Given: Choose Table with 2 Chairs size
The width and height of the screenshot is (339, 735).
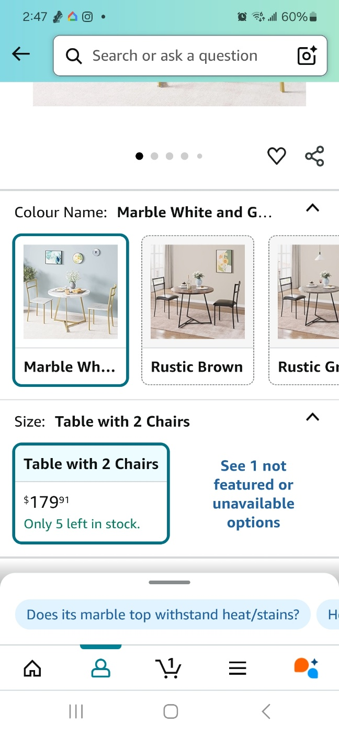Looking at the screenshot, I should click(x=91, y=494).
